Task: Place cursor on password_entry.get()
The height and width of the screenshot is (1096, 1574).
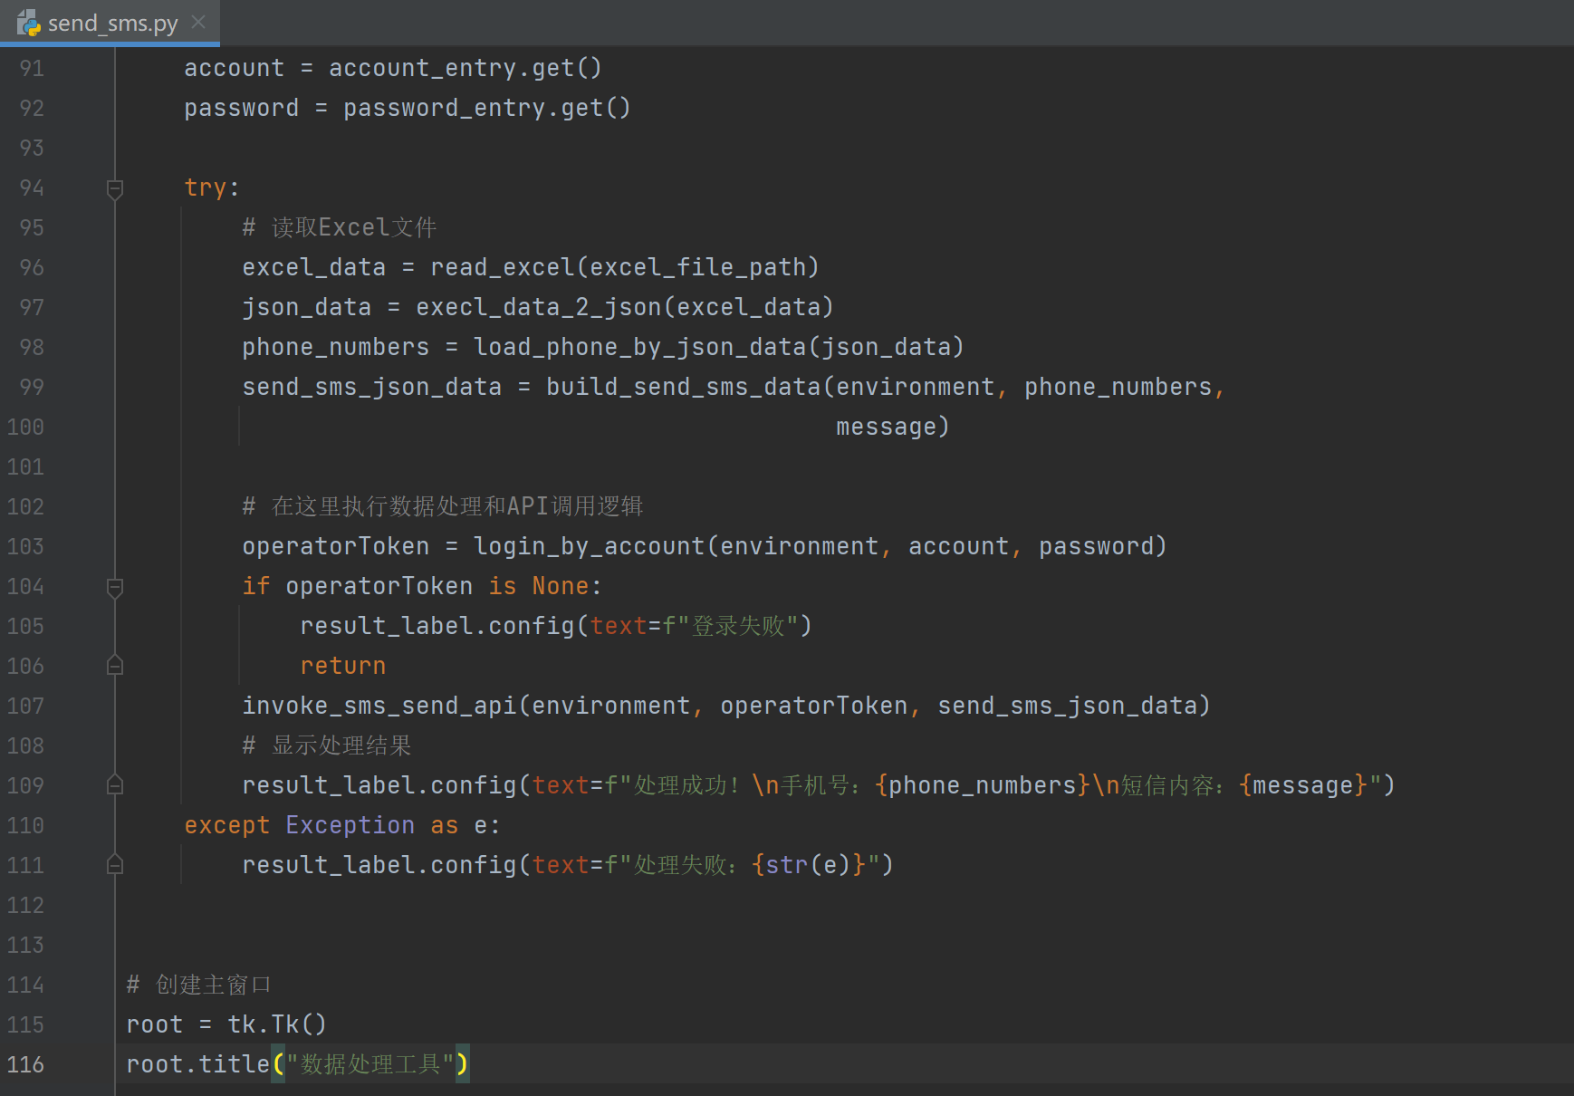Action: (x=487, y=109)
